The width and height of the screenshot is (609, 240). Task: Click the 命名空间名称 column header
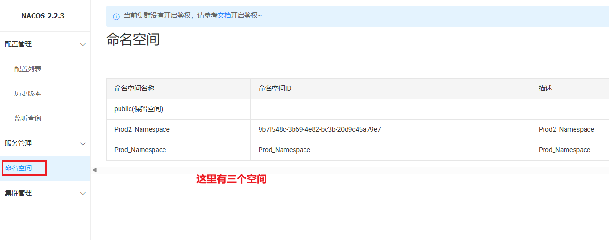[x=178, y=89]
